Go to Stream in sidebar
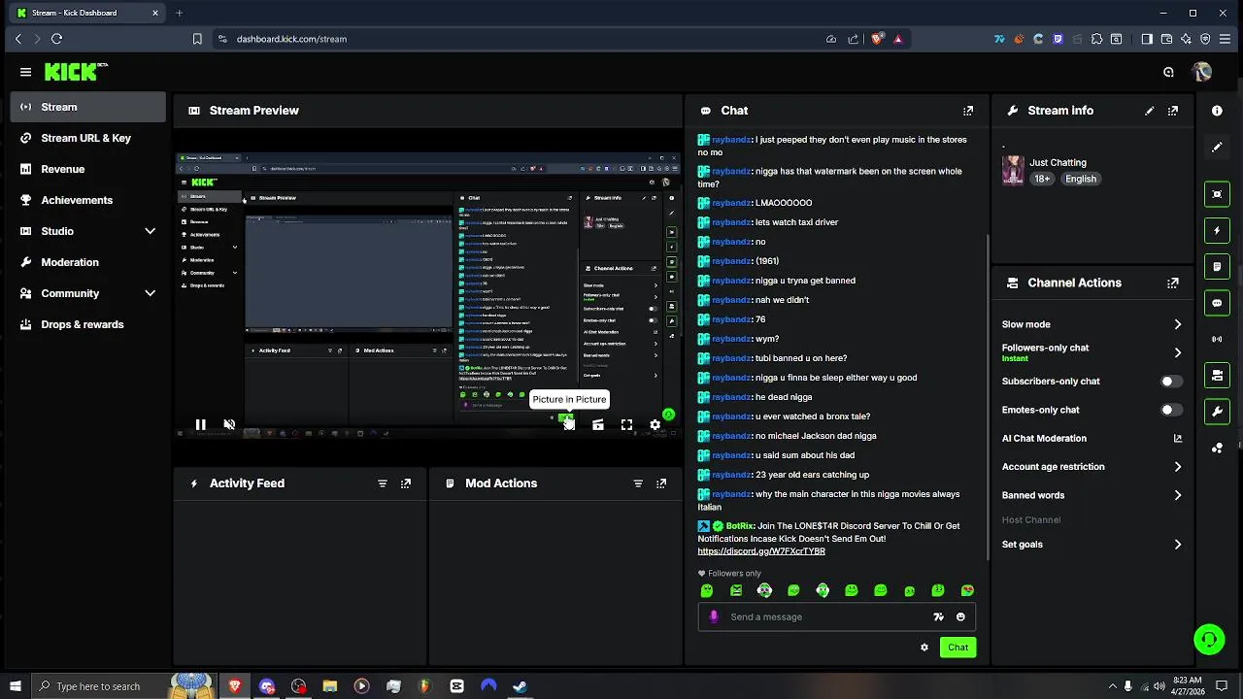 (88, 107)
